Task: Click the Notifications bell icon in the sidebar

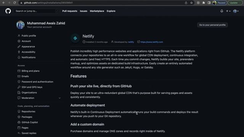Action: tap(19, 57)
